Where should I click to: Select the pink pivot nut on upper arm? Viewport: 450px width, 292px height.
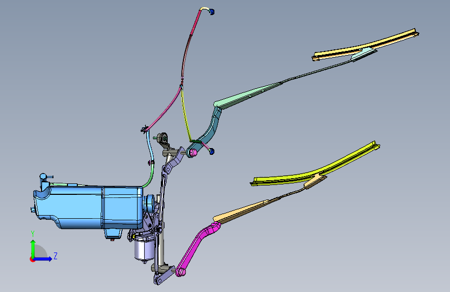click(x=194, y=152)
